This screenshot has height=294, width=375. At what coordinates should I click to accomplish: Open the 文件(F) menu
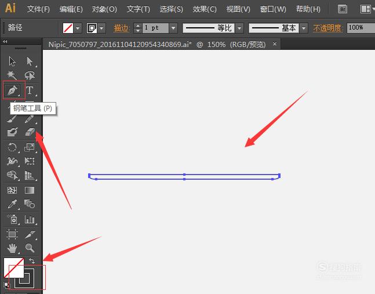[38, 9]
